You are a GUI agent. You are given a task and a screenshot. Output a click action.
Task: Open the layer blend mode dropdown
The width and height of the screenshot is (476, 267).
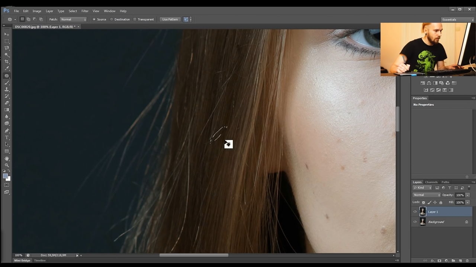coord(426,195)
